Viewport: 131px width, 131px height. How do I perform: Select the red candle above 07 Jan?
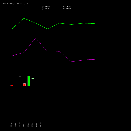24,85
